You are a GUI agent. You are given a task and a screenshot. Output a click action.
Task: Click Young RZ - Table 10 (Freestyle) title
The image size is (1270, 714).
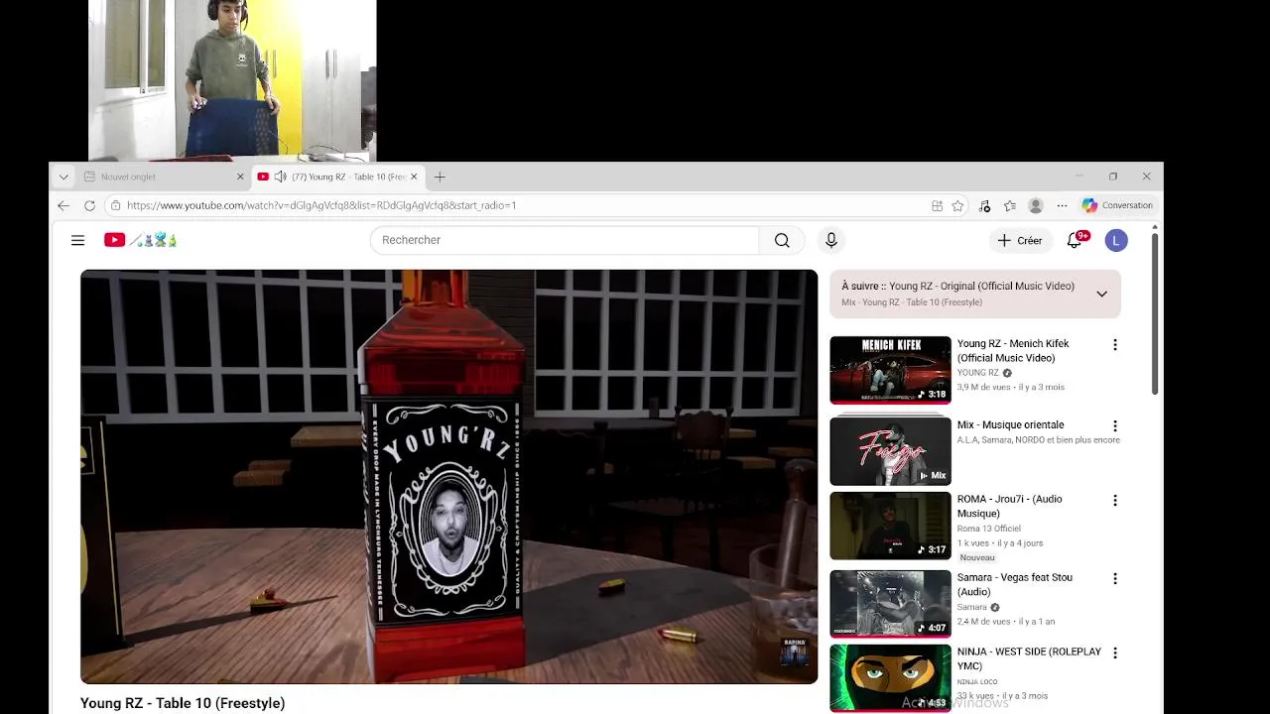tap(183, 703)
